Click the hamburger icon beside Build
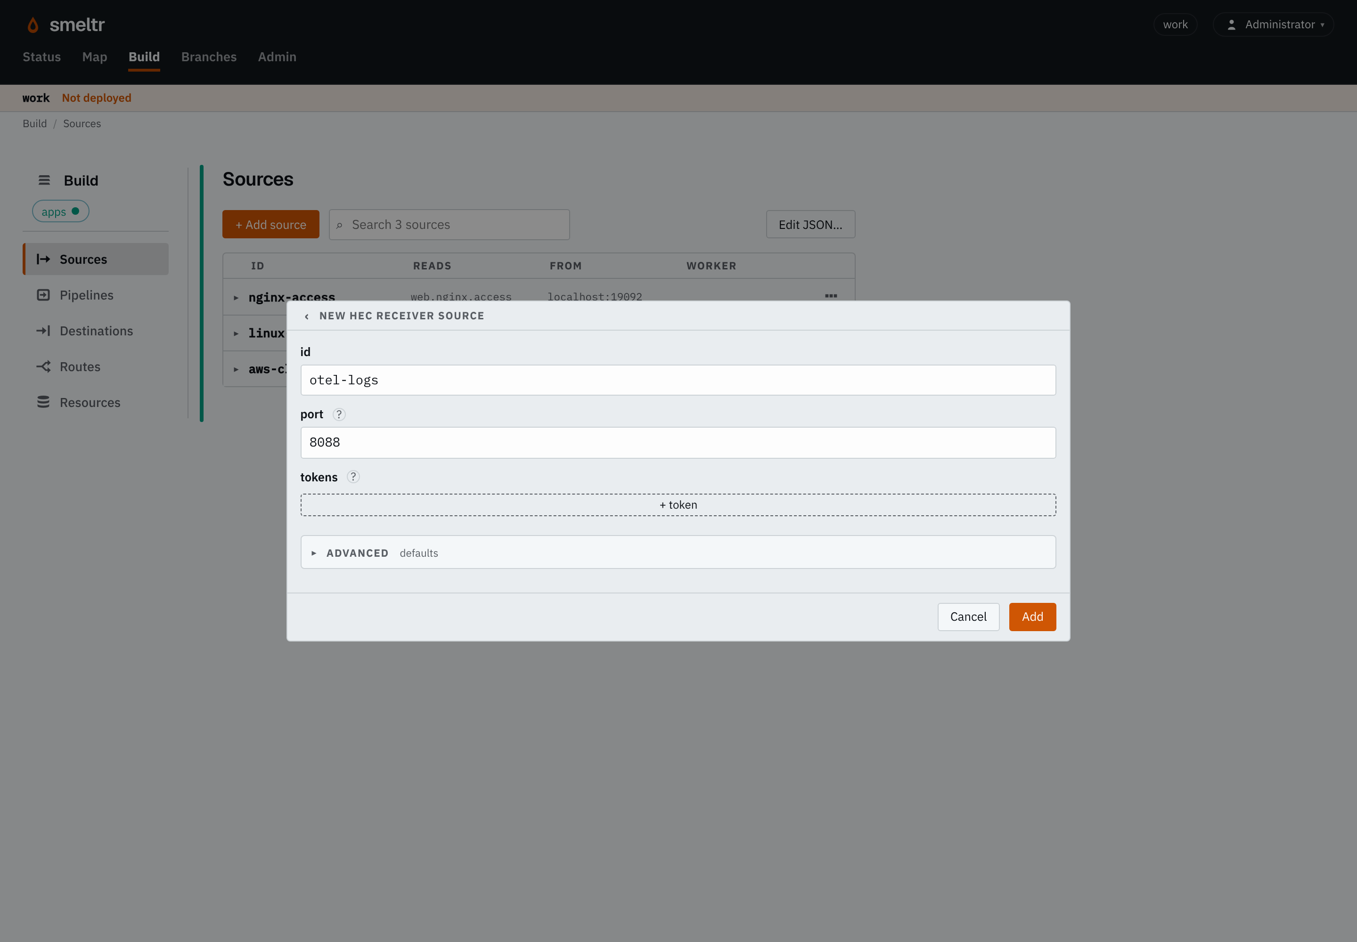The width and height of the screenshot is (1357, 942). [x=44, y=180]
